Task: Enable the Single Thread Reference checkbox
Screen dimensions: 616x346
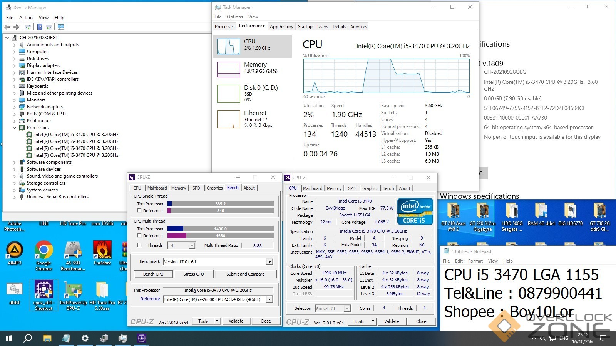Action: pyautogui.click(x=140, y=211)
